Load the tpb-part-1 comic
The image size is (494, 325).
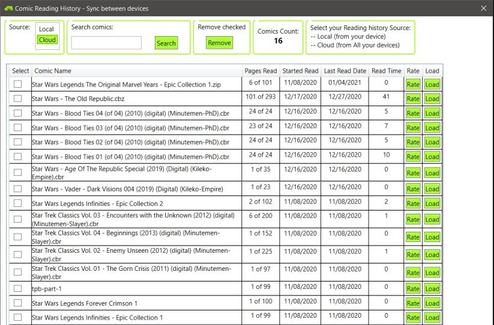click(432, 289)
